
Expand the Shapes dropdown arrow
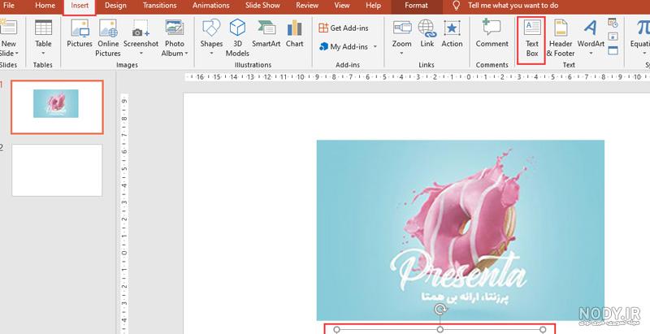tap(211, 54)
